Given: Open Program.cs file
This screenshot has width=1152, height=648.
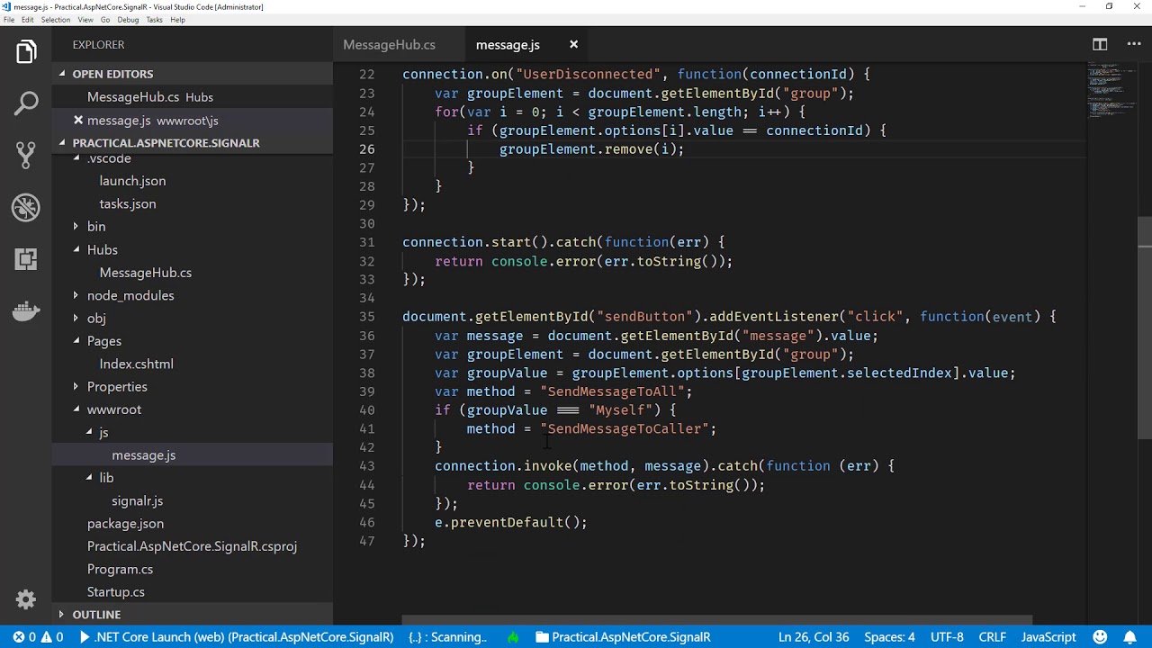Looking at the screenshot, I should click(x=120, y=569).
